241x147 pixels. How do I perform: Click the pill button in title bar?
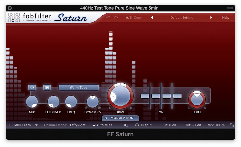(x=230, y=8)
